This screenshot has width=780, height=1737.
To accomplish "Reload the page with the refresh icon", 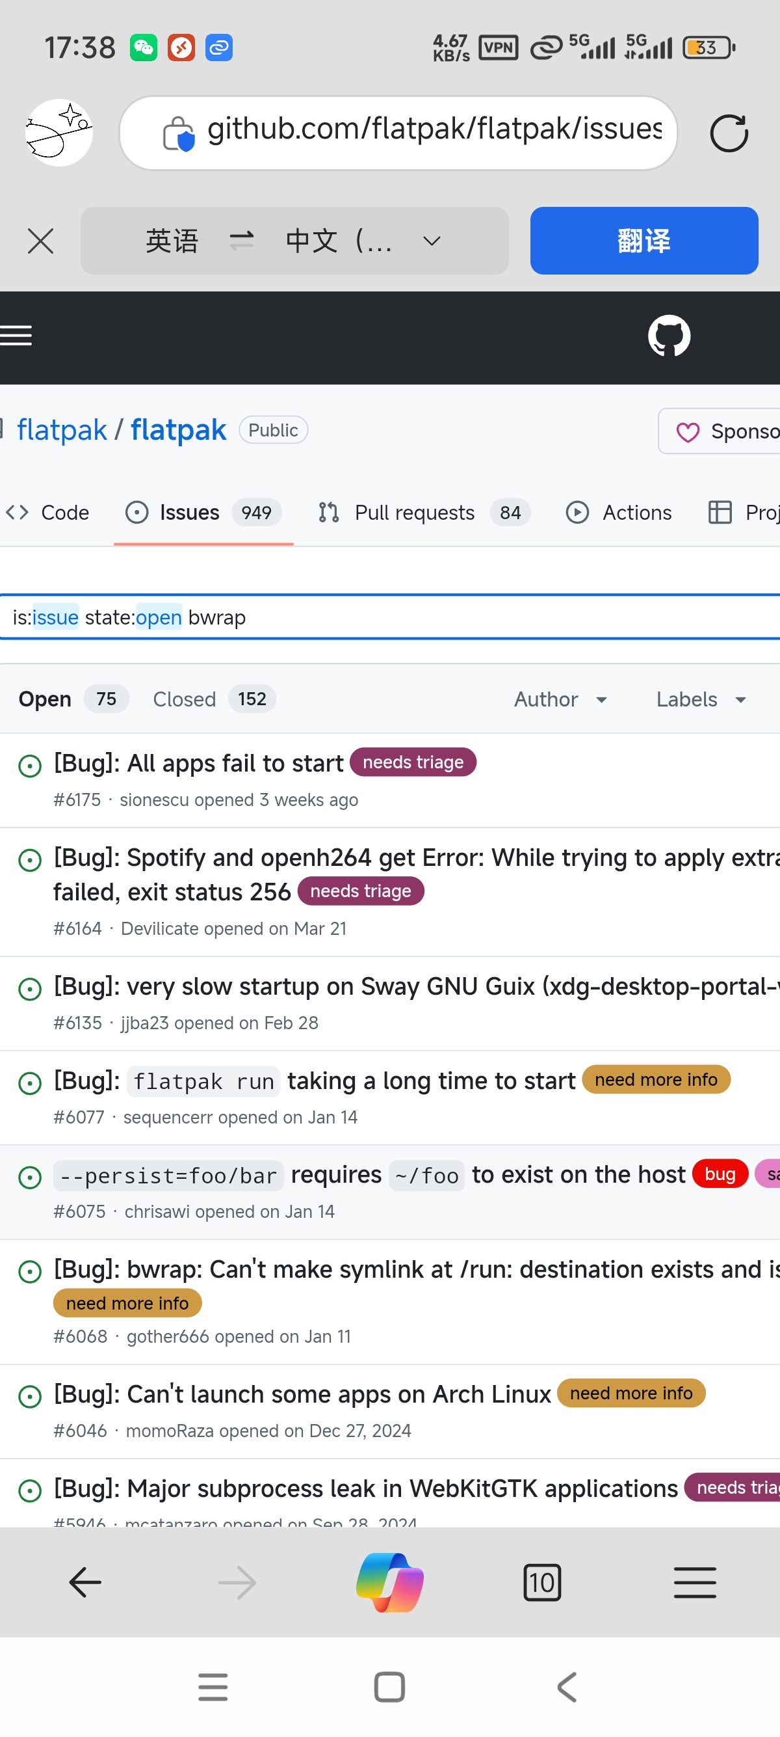I will 729,133.
